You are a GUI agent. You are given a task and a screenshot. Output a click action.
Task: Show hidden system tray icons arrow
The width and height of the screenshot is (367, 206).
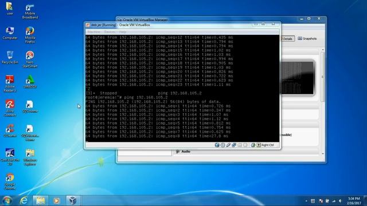click(306, 201)
